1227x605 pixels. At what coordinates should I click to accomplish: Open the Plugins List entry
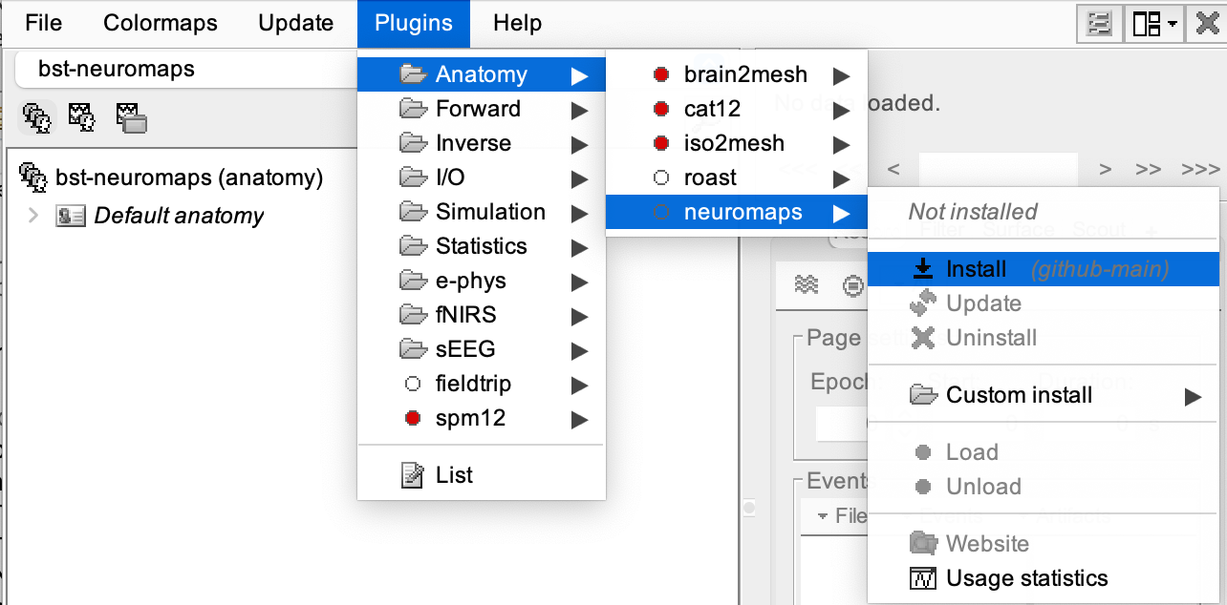tap(453, 475)
